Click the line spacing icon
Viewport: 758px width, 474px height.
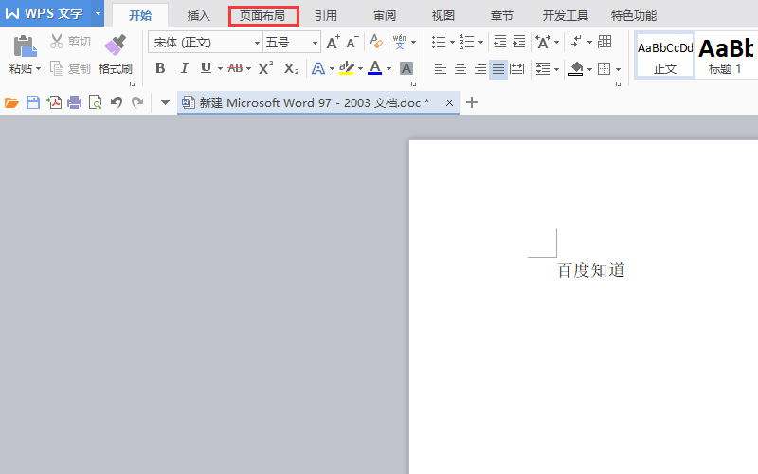(543, 69)
